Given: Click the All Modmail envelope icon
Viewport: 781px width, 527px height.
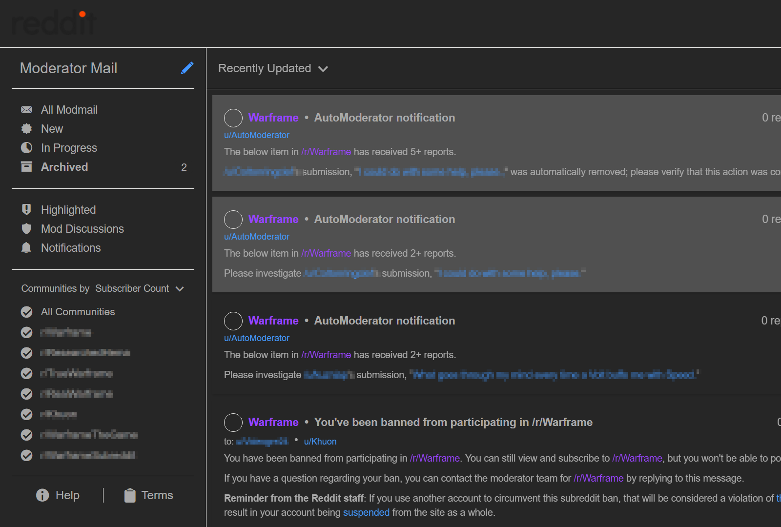Looking at the screenshot, I should point(26,110).
